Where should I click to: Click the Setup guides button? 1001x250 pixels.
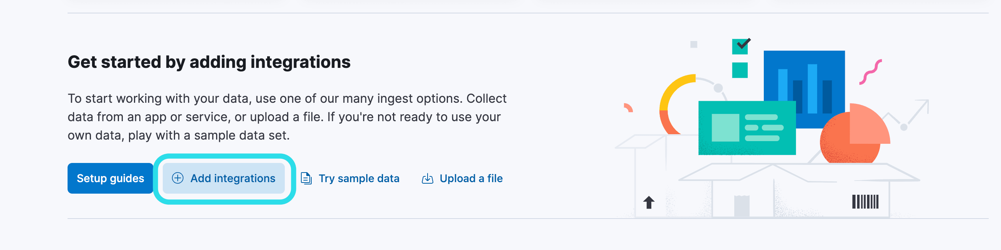[111, 178]
